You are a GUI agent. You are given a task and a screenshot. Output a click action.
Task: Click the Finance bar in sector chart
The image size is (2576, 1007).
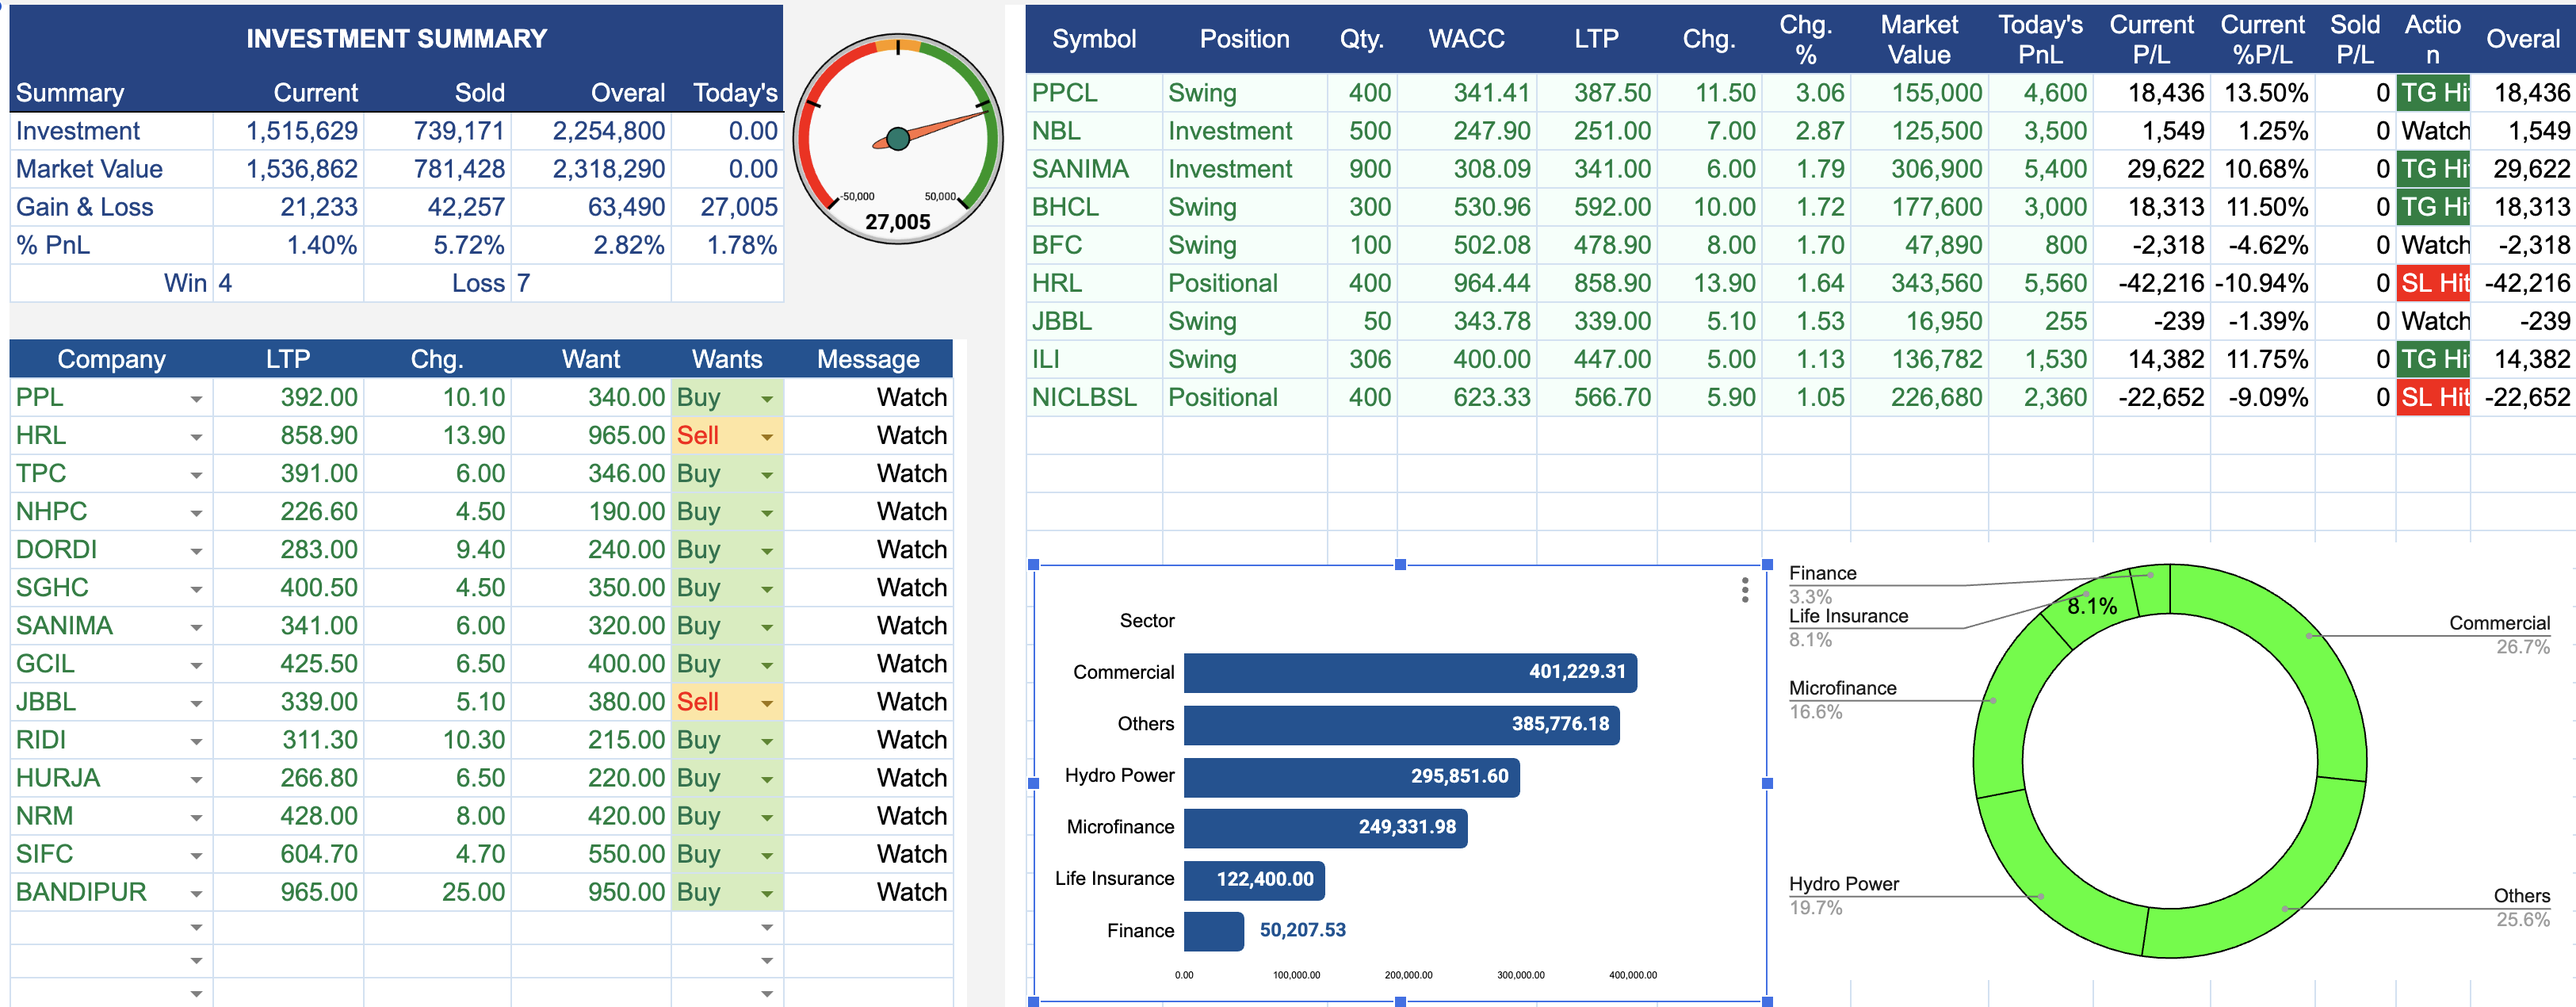(x=1212, y=931)
